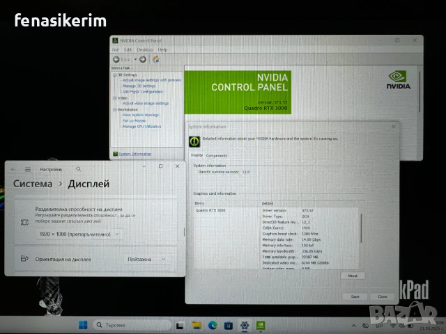
Task: Click the taskbar Търсене search box
Action: (x=132, y=325)
